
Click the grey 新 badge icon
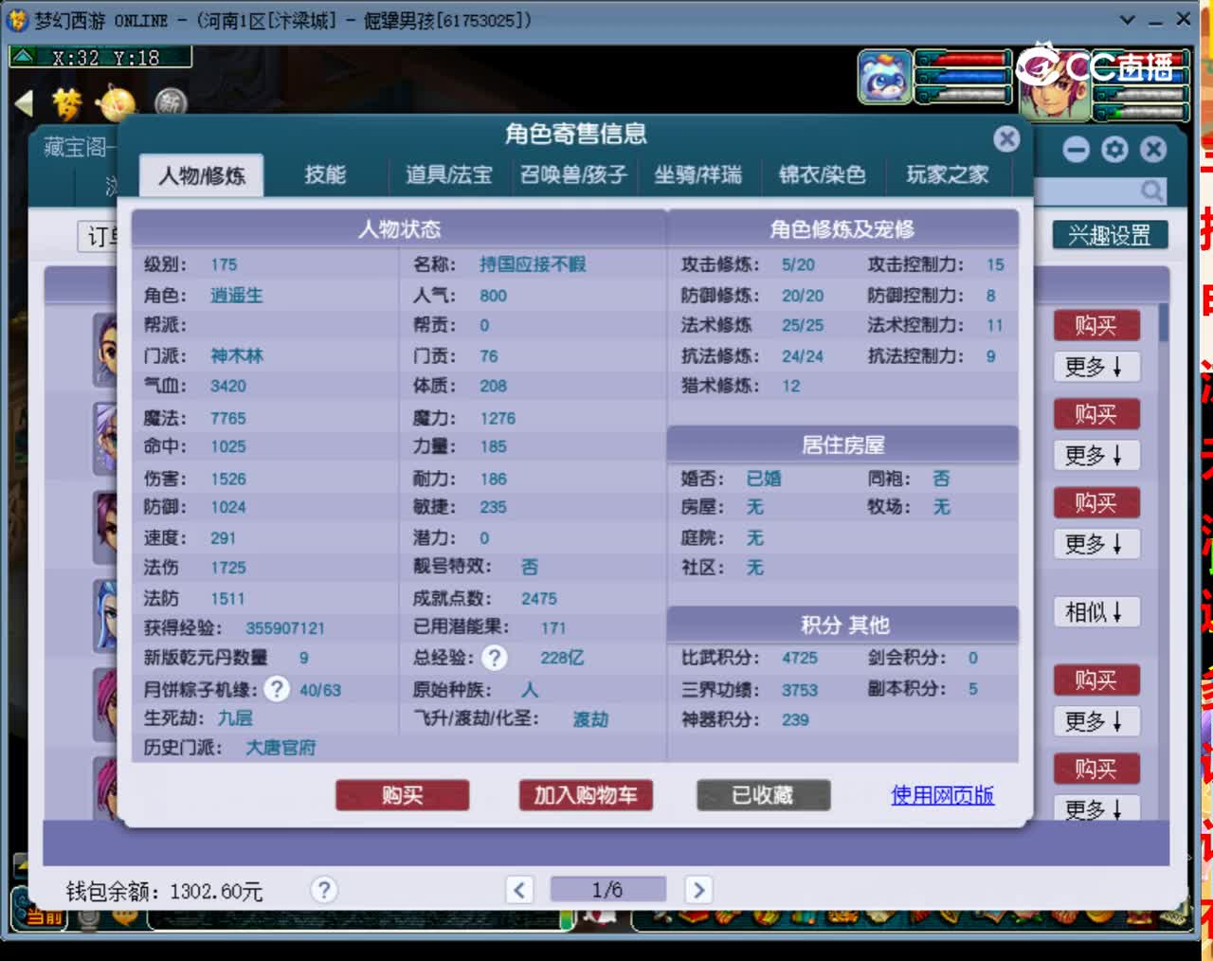[x=170, y=102]
